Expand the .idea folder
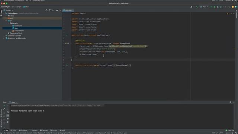 [x=6, y=16]
